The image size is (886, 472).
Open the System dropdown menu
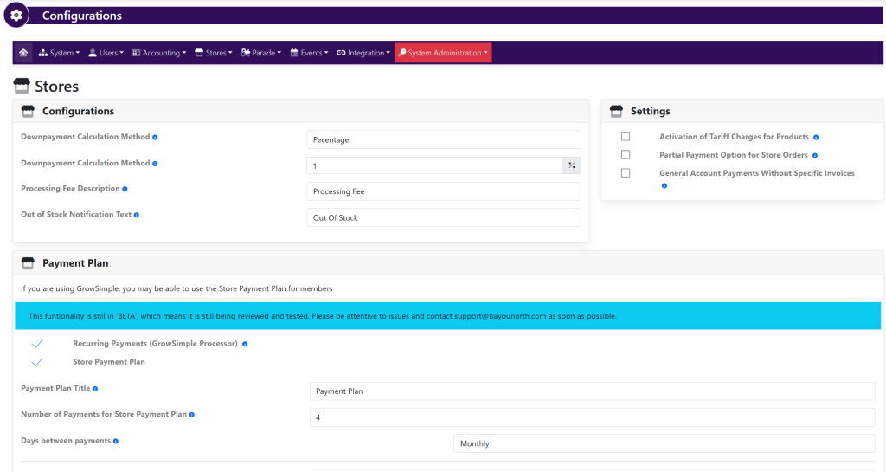(59, 53)
